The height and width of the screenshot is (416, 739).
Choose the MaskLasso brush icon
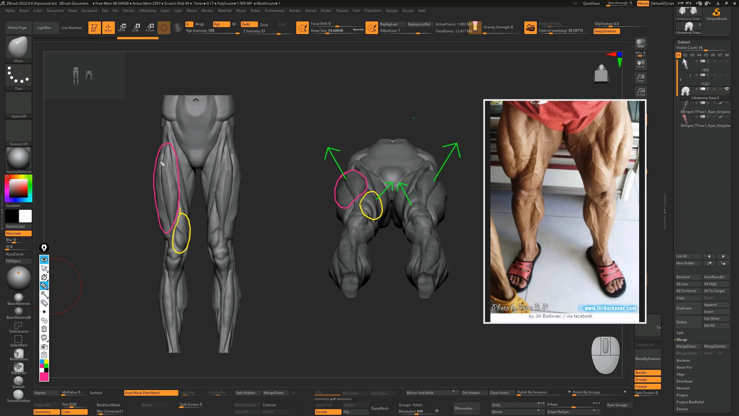coord(18,354)
